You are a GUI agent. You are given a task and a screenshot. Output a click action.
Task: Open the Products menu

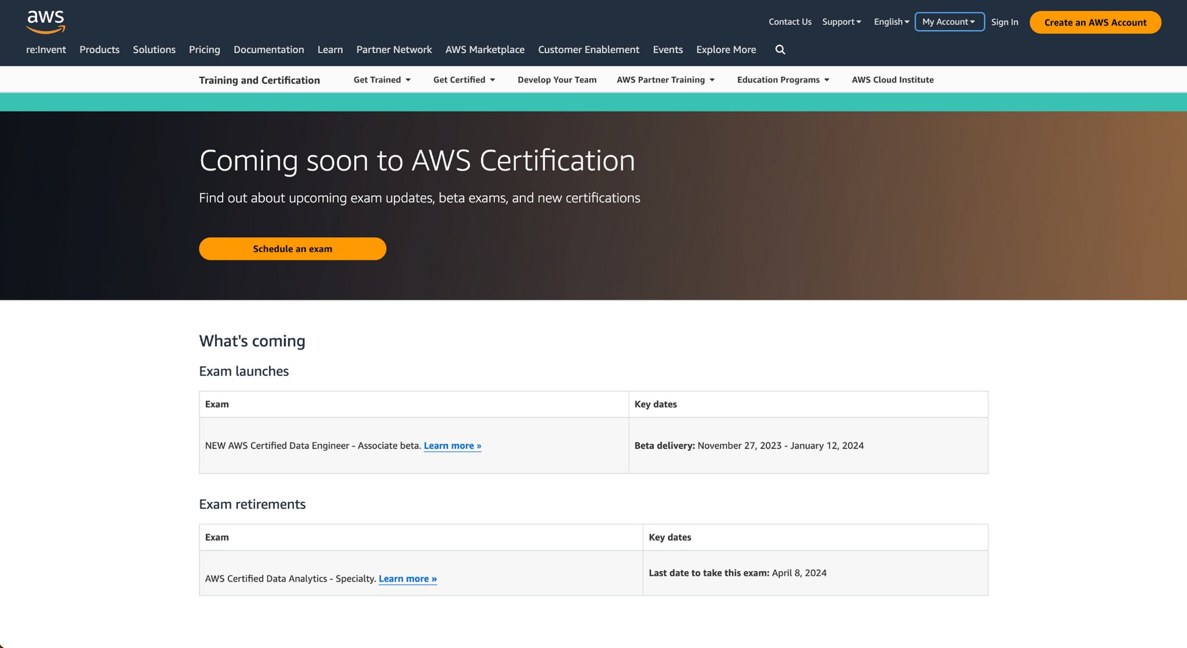[99, 50]
